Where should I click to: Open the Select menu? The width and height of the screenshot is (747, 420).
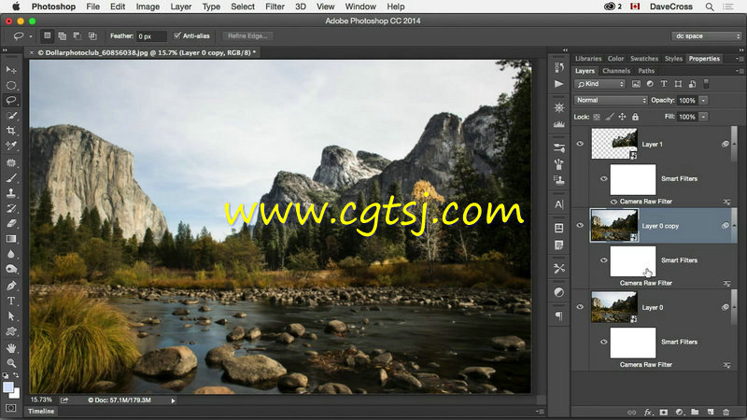(243, 7)
